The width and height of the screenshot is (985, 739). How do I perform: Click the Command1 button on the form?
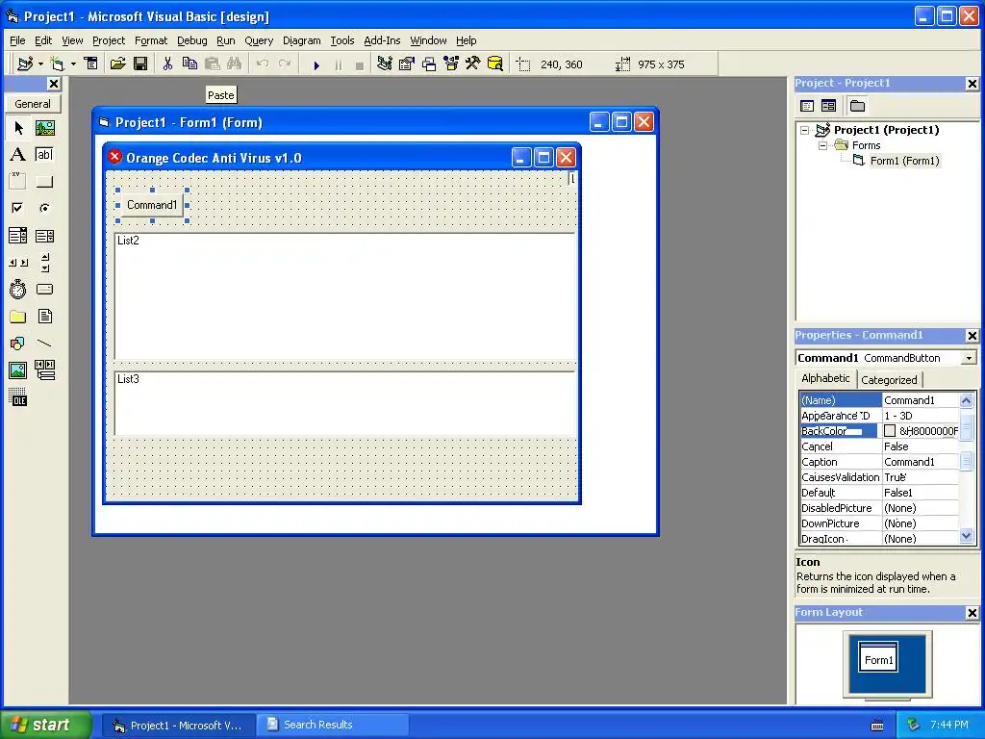[x=152, y=205]
